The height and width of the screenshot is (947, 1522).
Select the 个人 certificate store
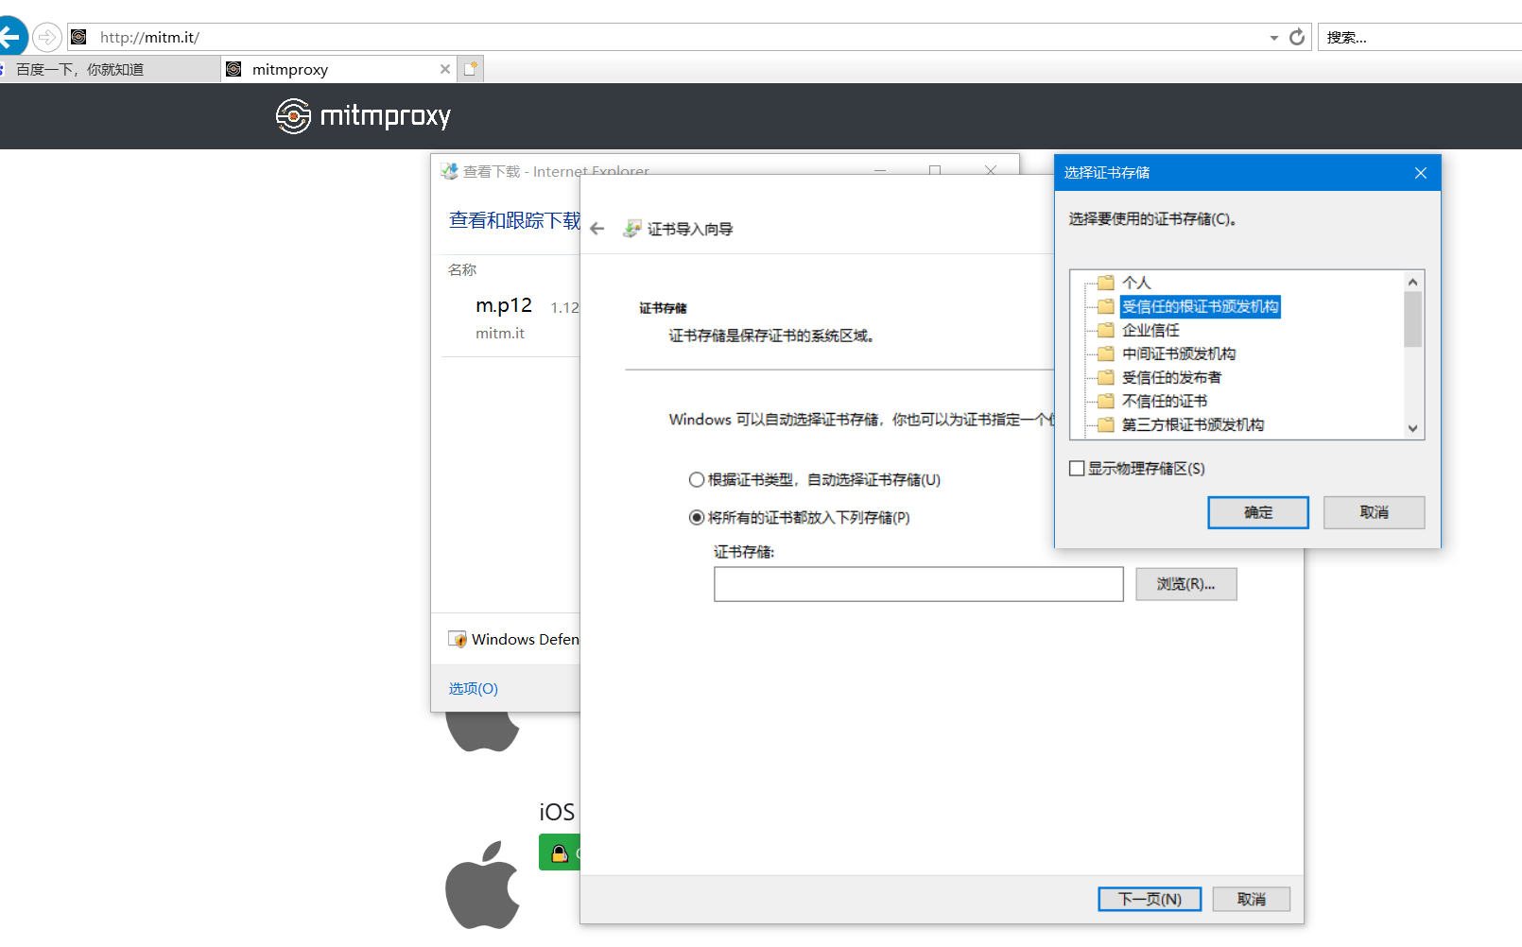1136,283
